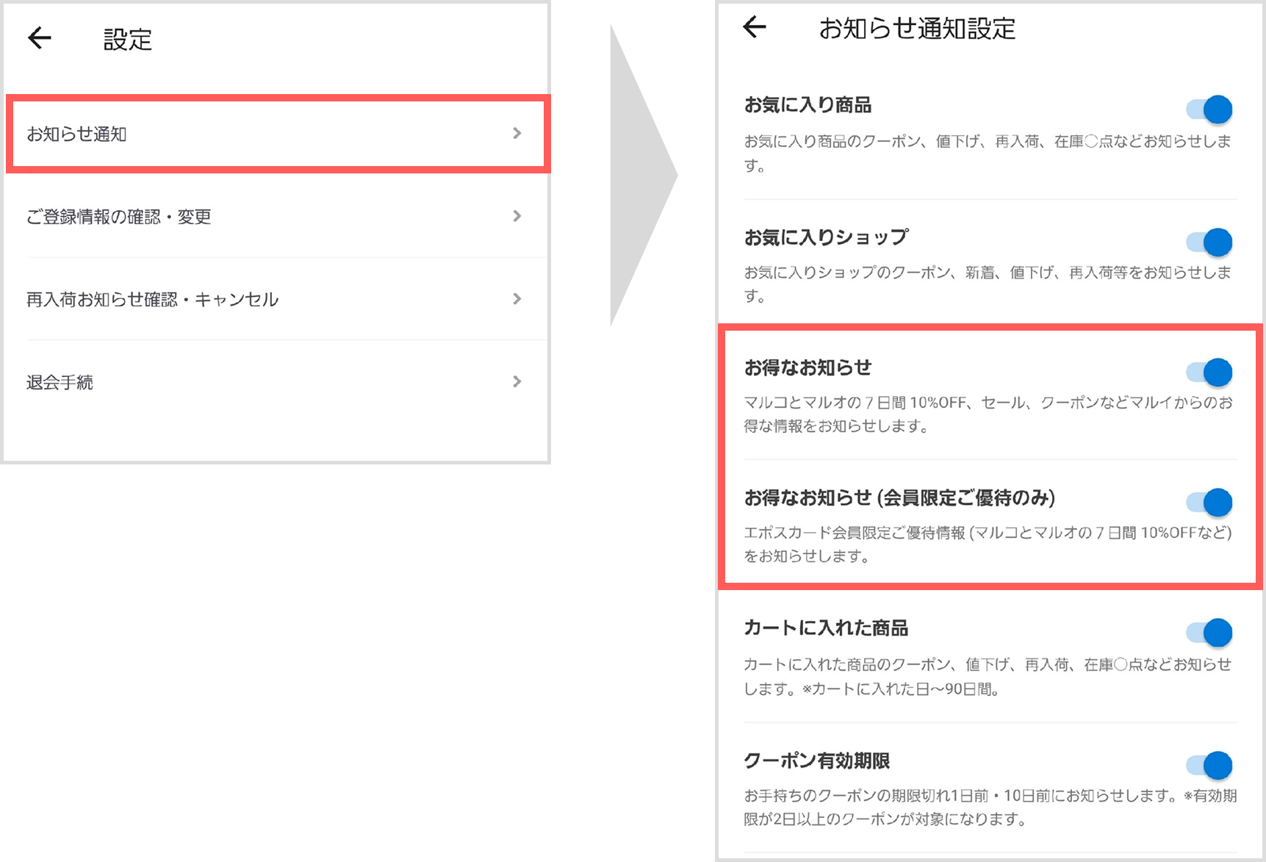Disable the クーポン有効期限 notification toggle
This screenshot has width=1266, height=862.
click(1216, 764)
